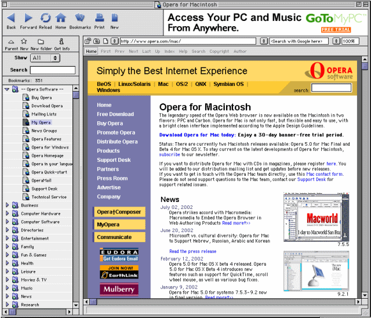Click the Google search field
This screenshot has height=318, width=371.
click(299, 41)
